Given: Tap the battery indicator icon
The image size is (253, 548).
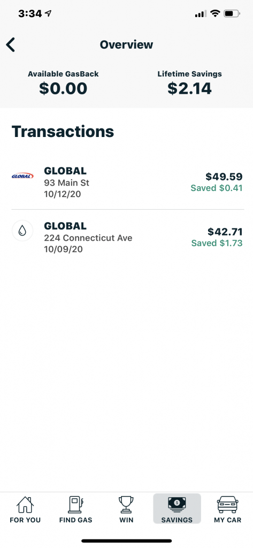Looking at the screenshot, I should pos(232,14).
